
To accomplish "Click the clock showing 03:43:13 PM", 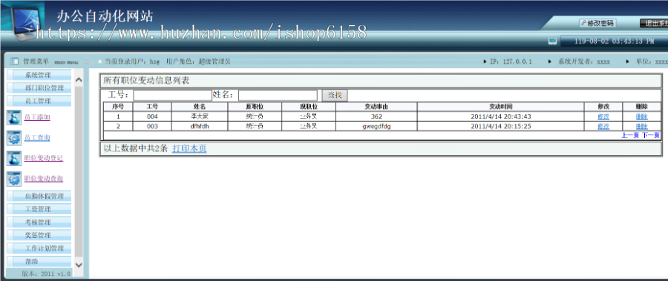I will [x=615, y=42].
